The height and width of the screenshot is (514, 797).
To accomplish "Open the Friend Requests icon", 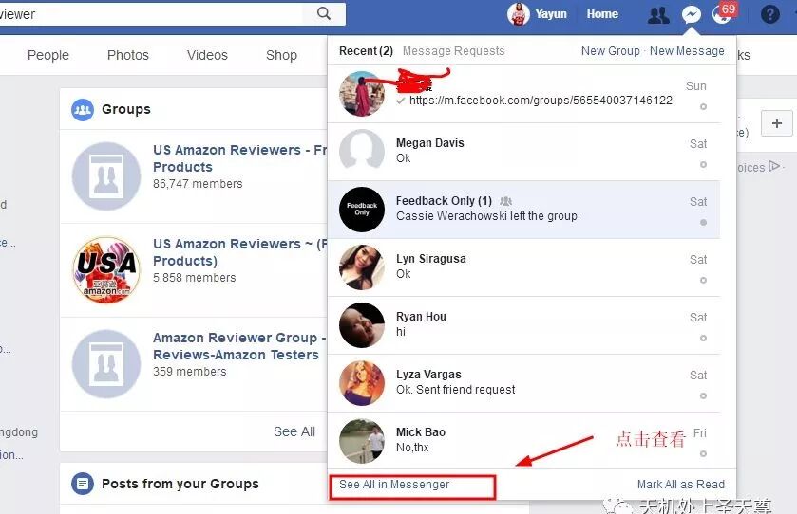I will point(658,15).
